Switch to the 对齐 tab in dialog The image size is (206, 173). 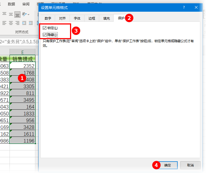coord(62,18)
